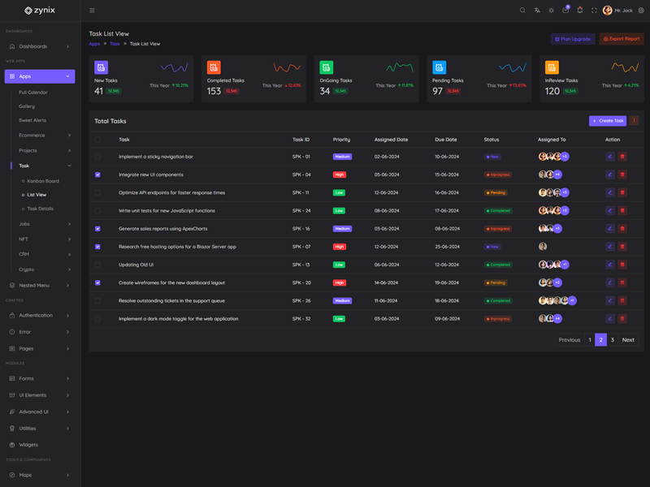Open the search icon in header
This screenshot has height=487, width=650.
coord(522,11)
